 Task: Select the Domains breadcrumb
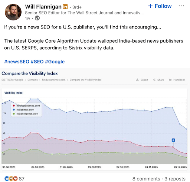[33, 80]
